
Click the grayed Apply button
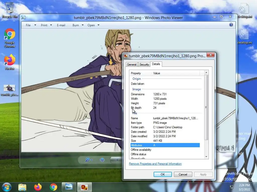click(x=203, y=174)
